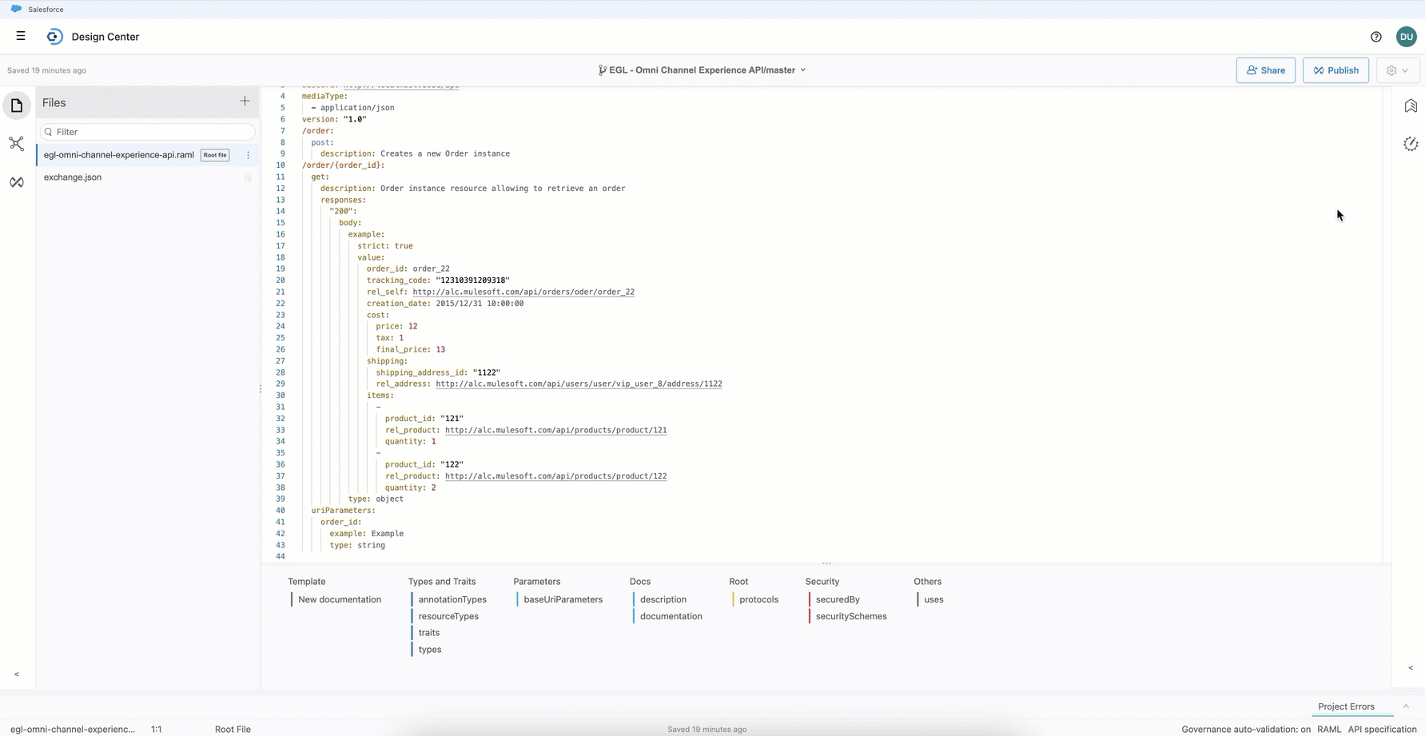The image size is (1425, 736).
Task: Open the documentation panel icon on right
Action: point(1411,106)
